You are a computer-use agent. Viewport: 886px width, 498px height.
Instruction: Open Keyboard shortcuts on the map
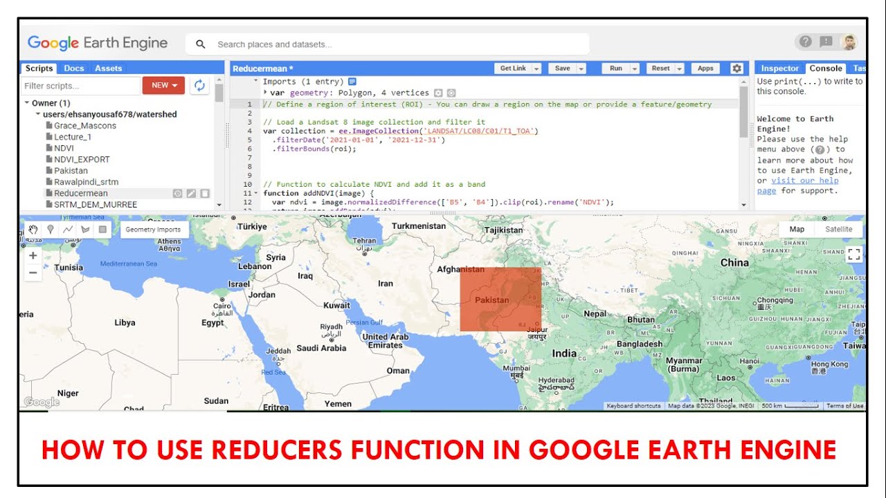[634, 406]
